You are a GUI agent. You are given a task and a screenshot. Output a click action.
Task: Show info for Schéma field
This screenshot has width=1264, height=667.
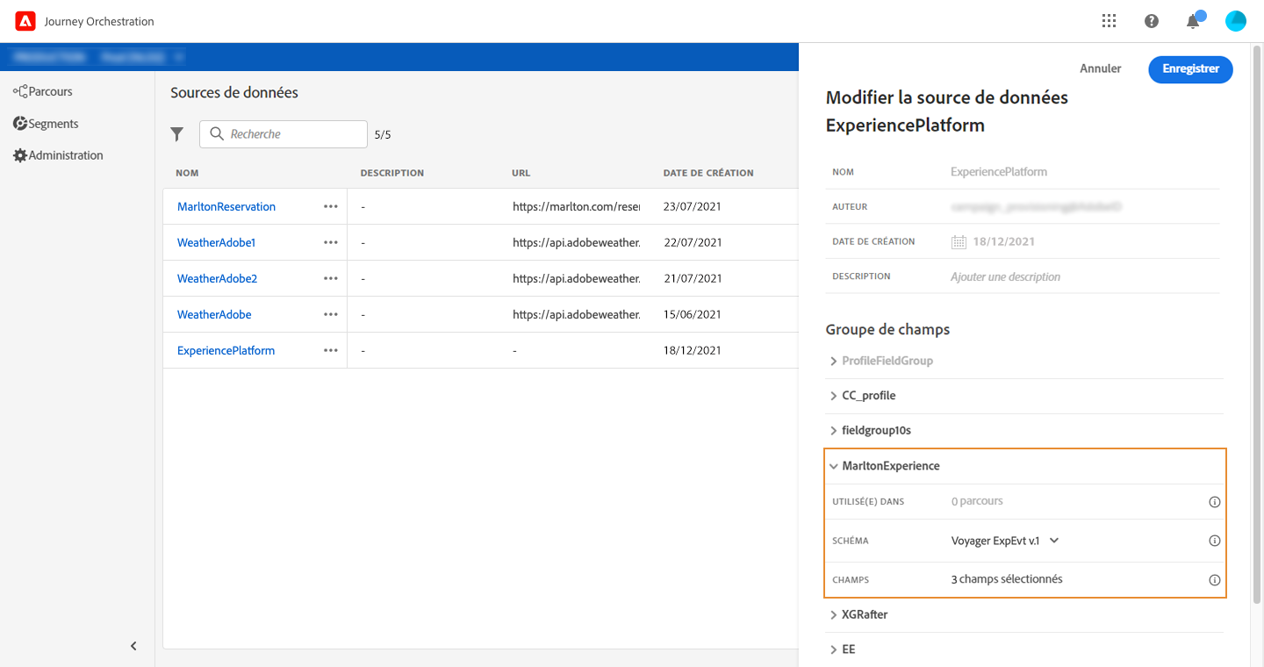pos(1215,541)
